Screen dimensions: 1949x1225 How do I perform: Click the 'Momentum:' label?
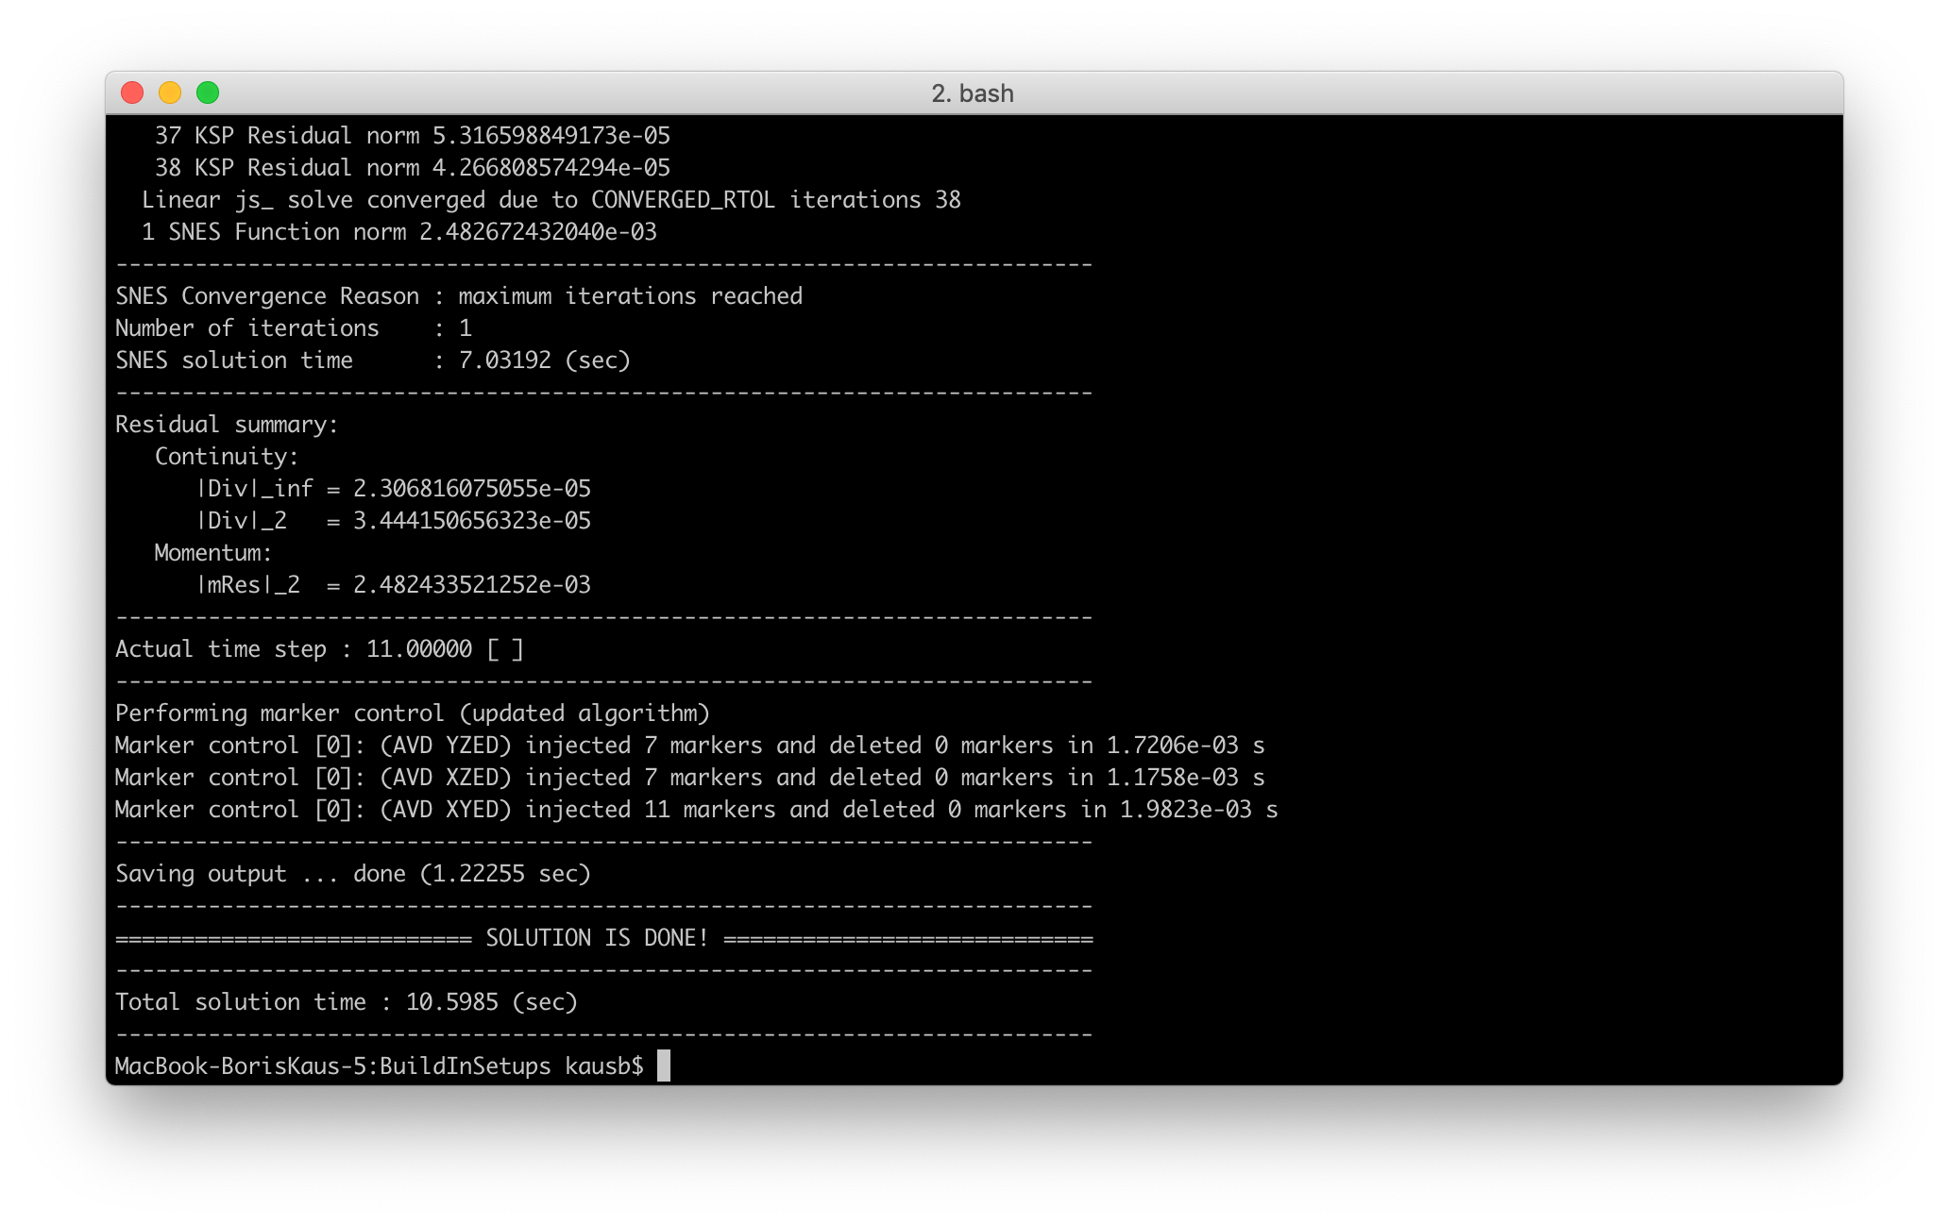(x=213, y=553)
